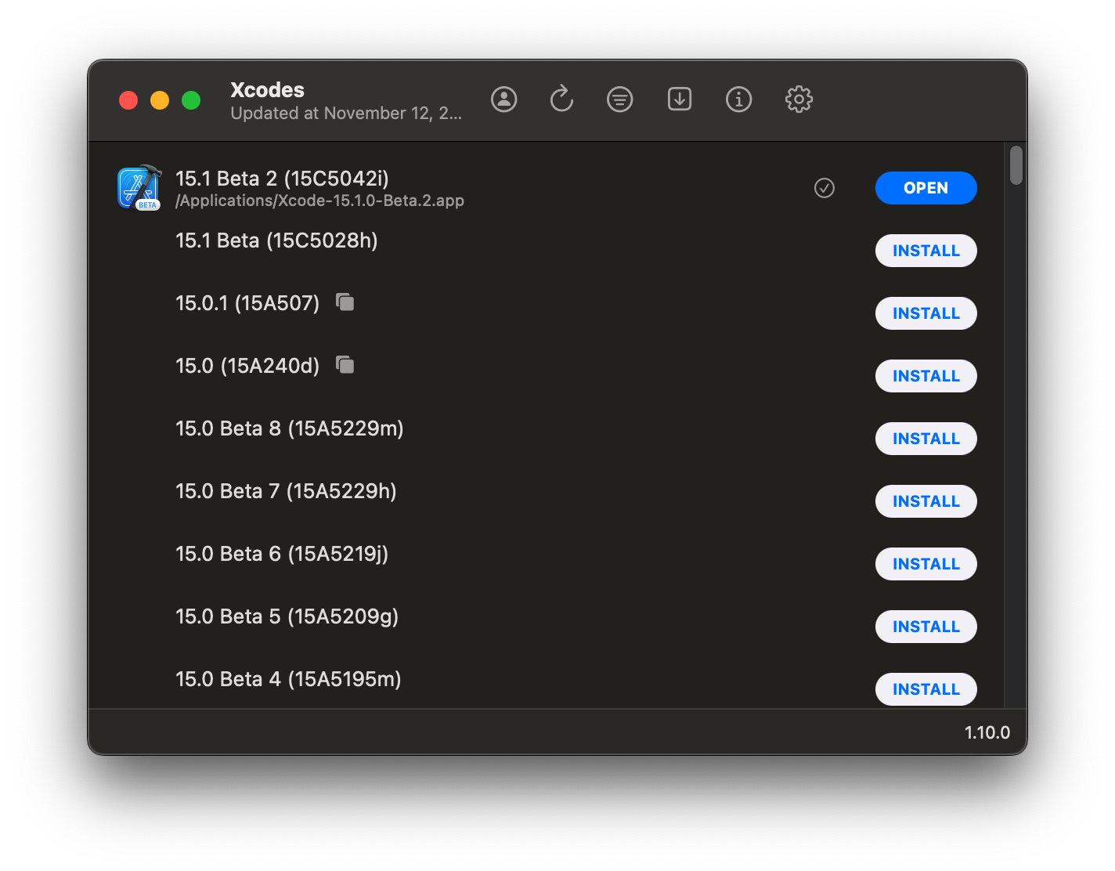Viewport: 1115px width, 871px height.
Task: Click the selected checkmark for 15.1 Beta 2
Action: [x=825, y=188]
